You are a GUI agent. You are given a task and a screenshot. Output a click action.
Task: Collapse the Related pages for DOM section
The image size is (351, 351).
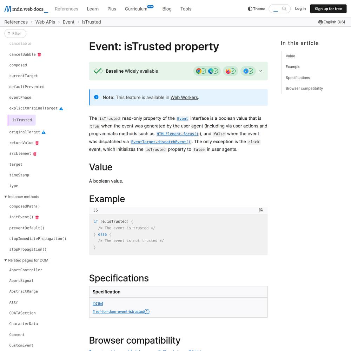pos(26,260)
